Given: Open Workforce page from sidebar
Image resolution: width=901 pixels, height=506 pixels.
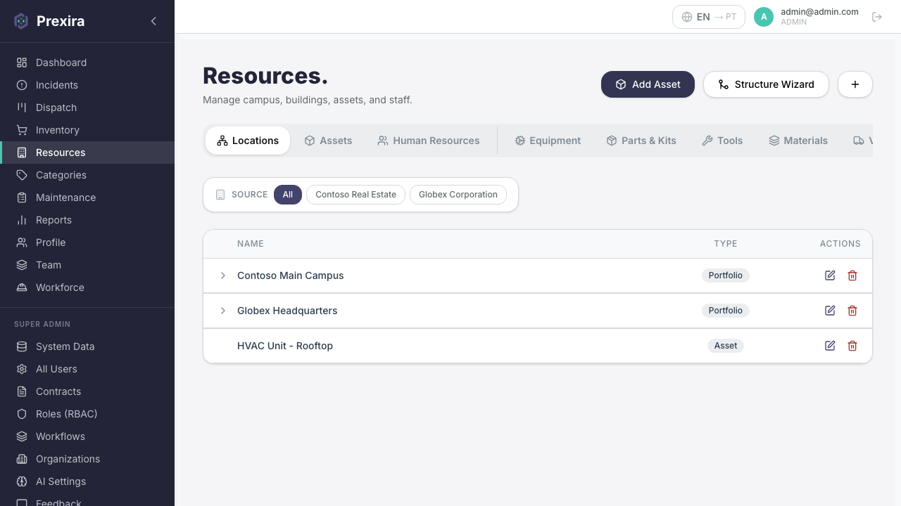Looking at the screenshot, I should (x=87, y=287).
